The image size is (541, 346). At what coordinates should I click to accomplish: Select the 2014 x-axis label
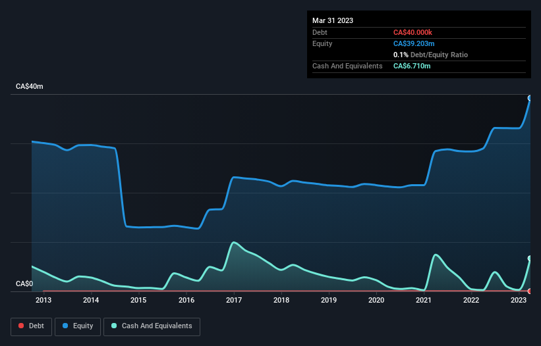pyautogui.click(x=91, y=300)
